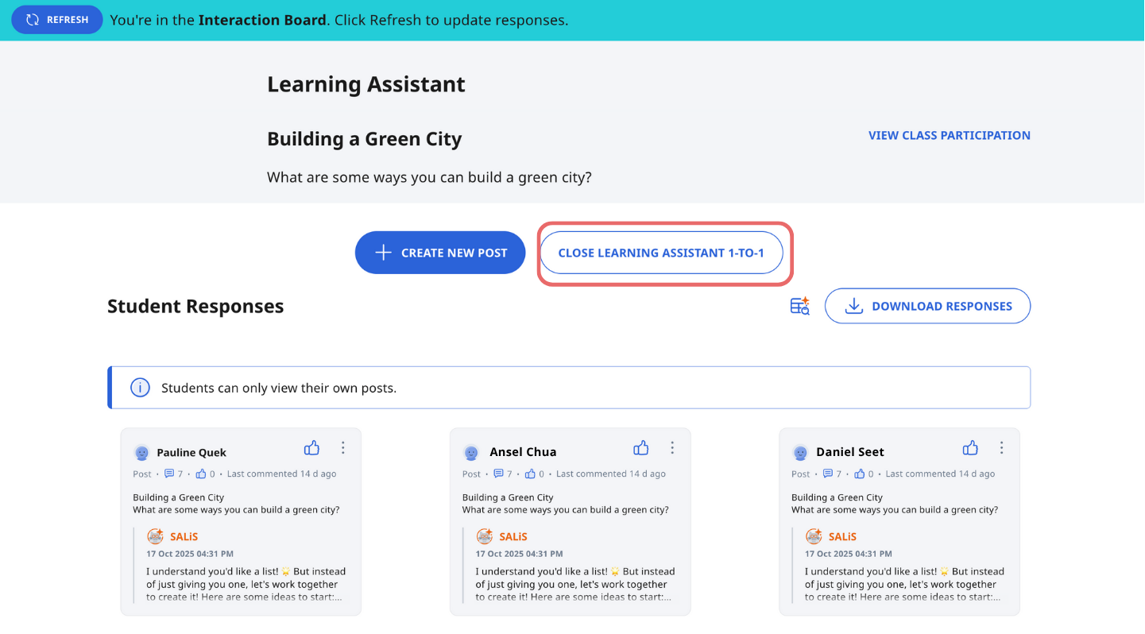Screen dimensions: 1145x634
Task: Click thumbs-up icon on Daniel Seet's post
Action: coord(970,448)
